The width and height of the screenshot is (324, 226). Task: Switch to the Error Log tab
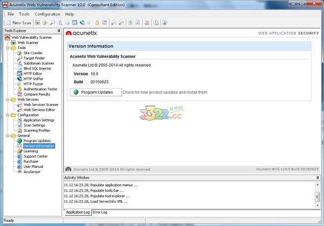coord(100,212)
